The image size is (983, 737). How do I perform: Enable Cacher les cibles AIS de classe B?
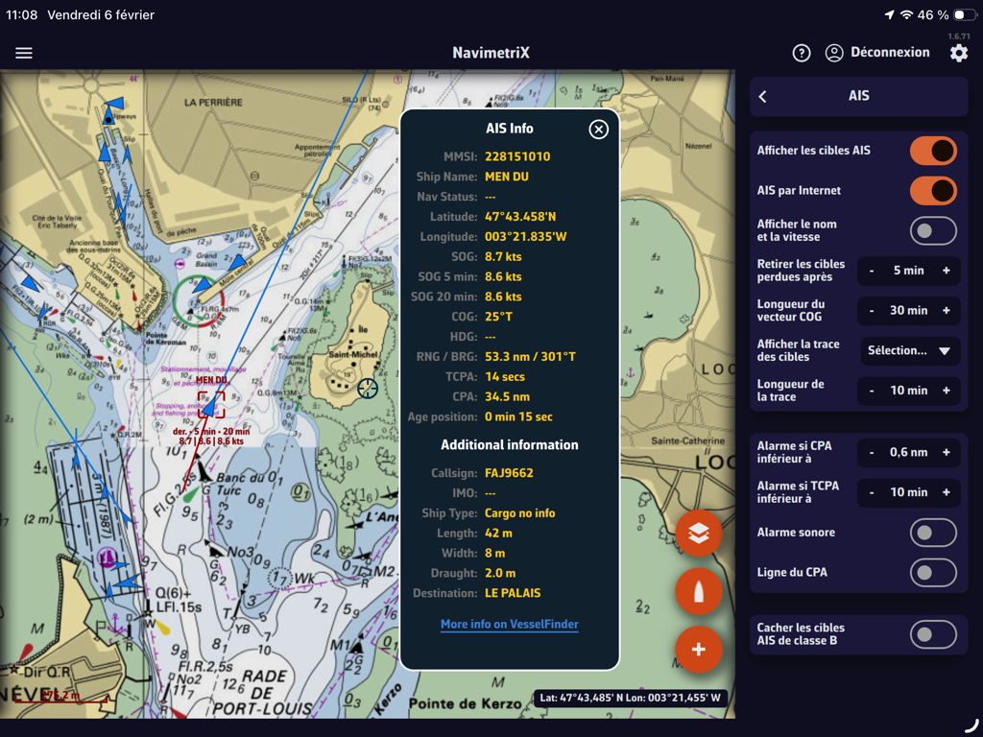pyautogui.click(x=933, y=634)
